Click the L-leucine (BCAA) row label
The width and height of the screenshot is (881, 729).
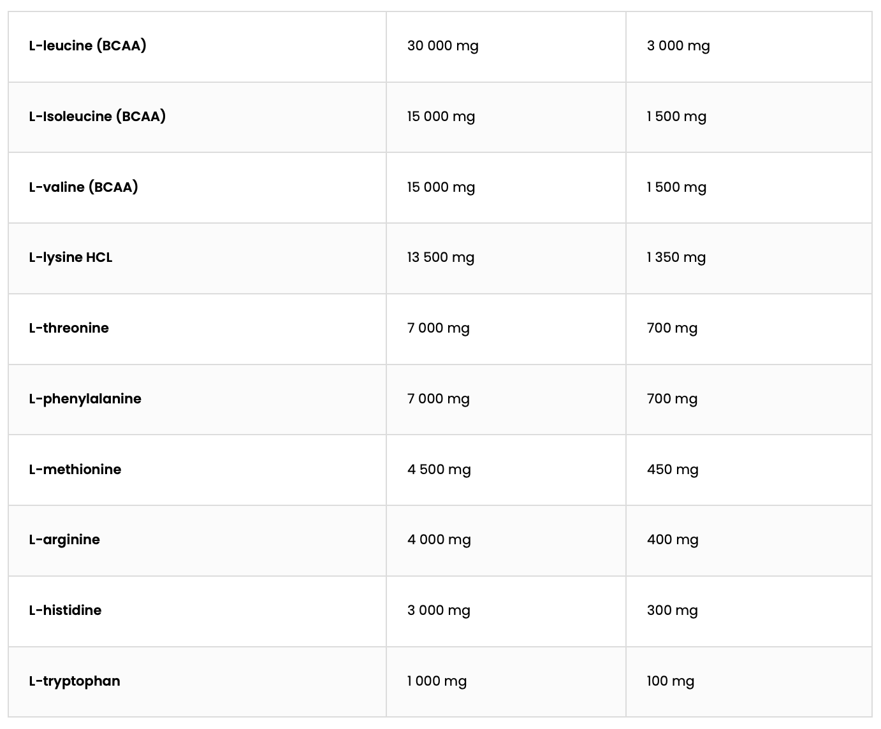click(x=87, y=46)
